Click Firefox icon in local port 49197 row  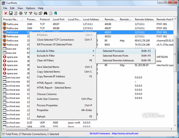tap(5, 24)
